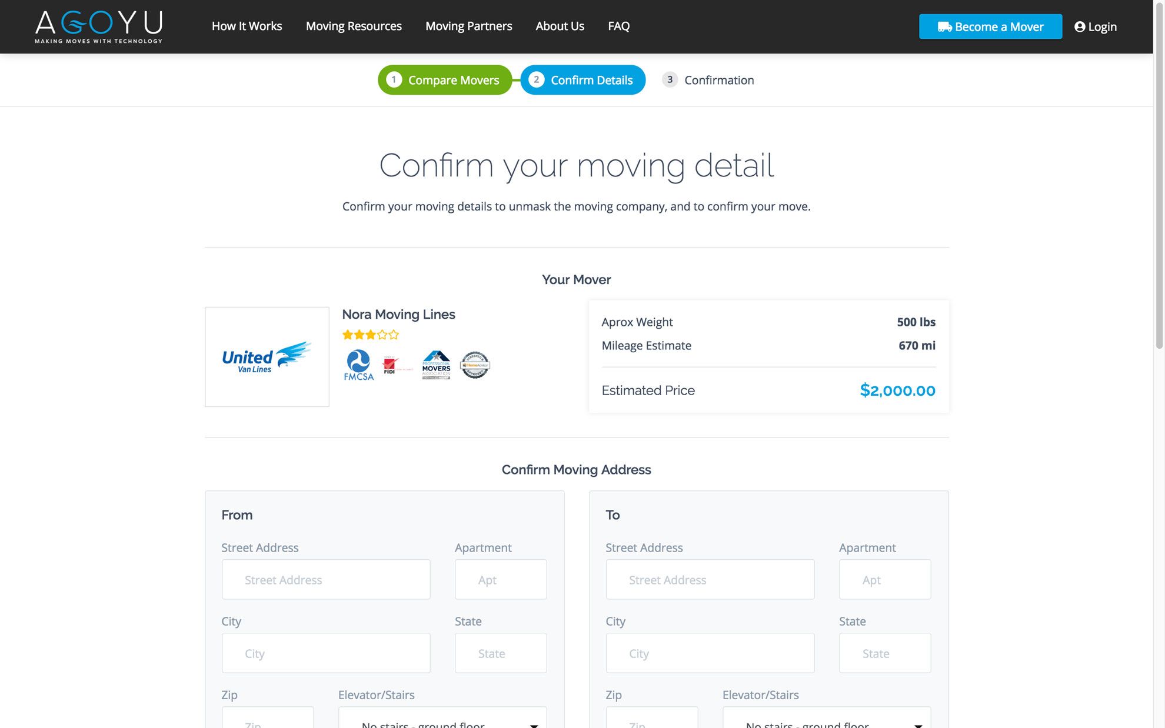Click the FIDI certification badge

click(391, 365)
